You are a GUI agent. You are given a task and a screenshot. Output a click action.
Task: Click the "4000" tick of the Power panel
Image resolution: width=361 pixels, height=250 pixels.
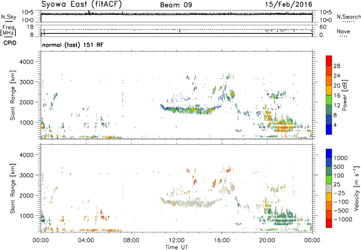27,62
